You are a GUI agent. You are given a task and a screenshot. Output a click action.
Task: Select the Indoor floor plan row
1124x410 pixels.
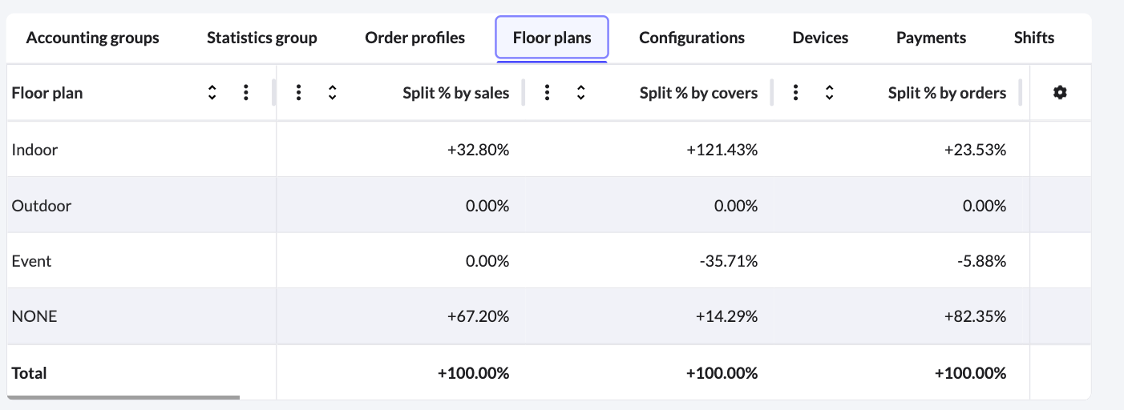35,150
